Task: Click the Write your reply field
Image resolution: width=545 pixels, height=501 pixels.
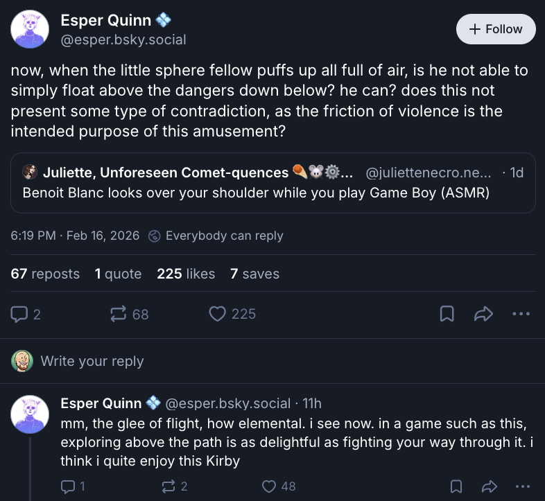Action: [x=92, y=360]
